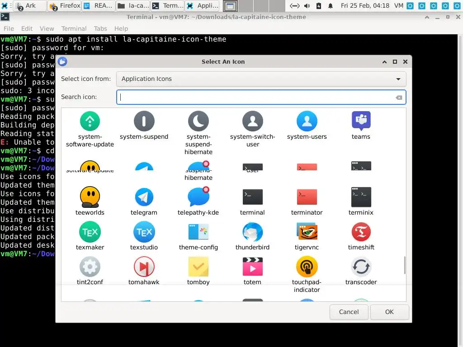Cancel the Select An Icon dialog

[x=349, y=312]
